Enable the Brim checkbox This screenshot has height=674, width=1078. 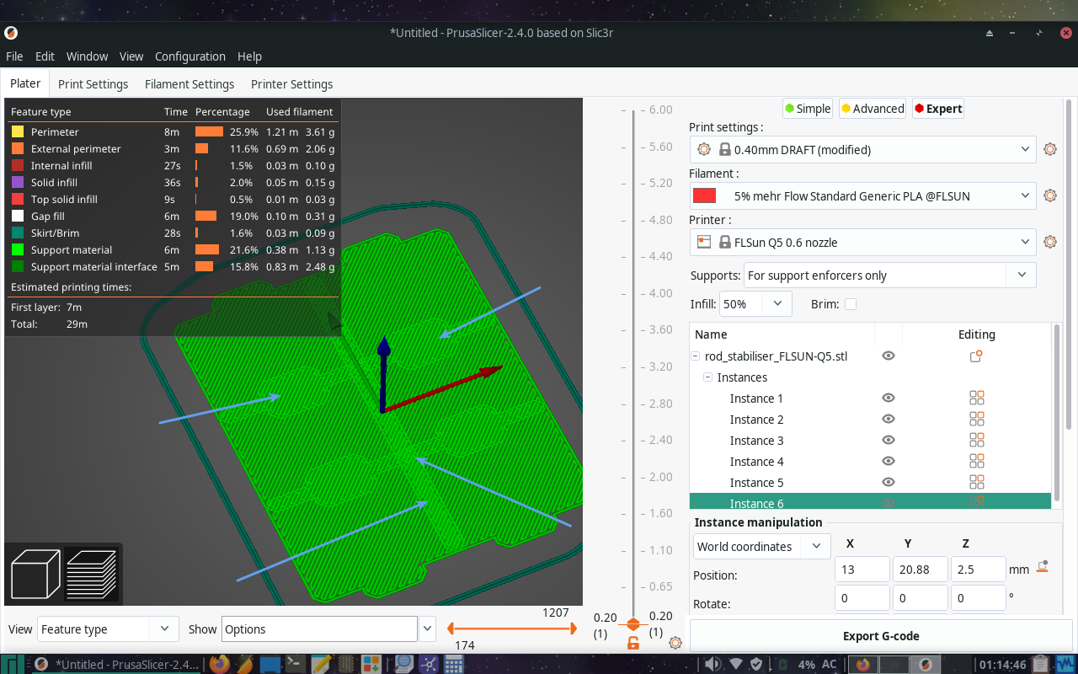(851, 303)
